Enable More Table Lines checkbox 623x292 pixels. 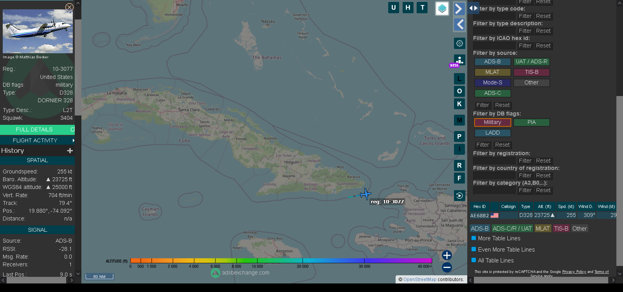click(x=474, y=238)
